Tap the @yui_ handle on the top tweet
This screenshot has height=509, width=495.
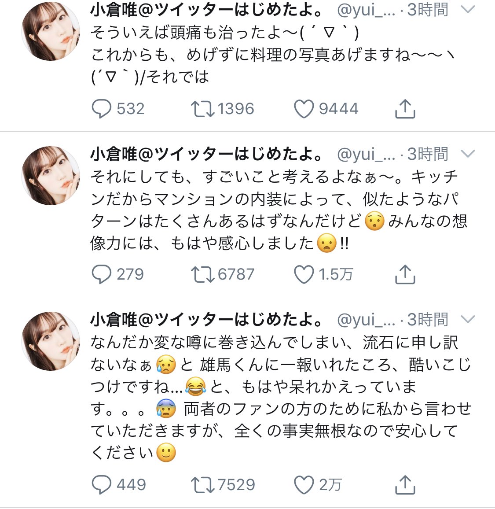pyautogui.click(x=366, y=10)
